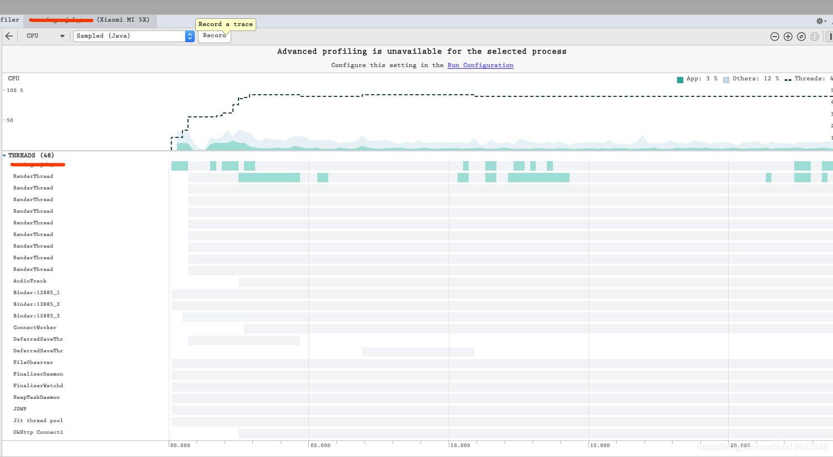Click the 05.000 timeline marker

pos(321,445)
